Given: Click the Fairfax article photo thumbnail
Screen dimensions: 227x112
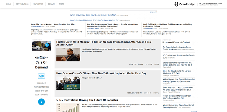Looking at the screenshot, I should pos(68,55).
